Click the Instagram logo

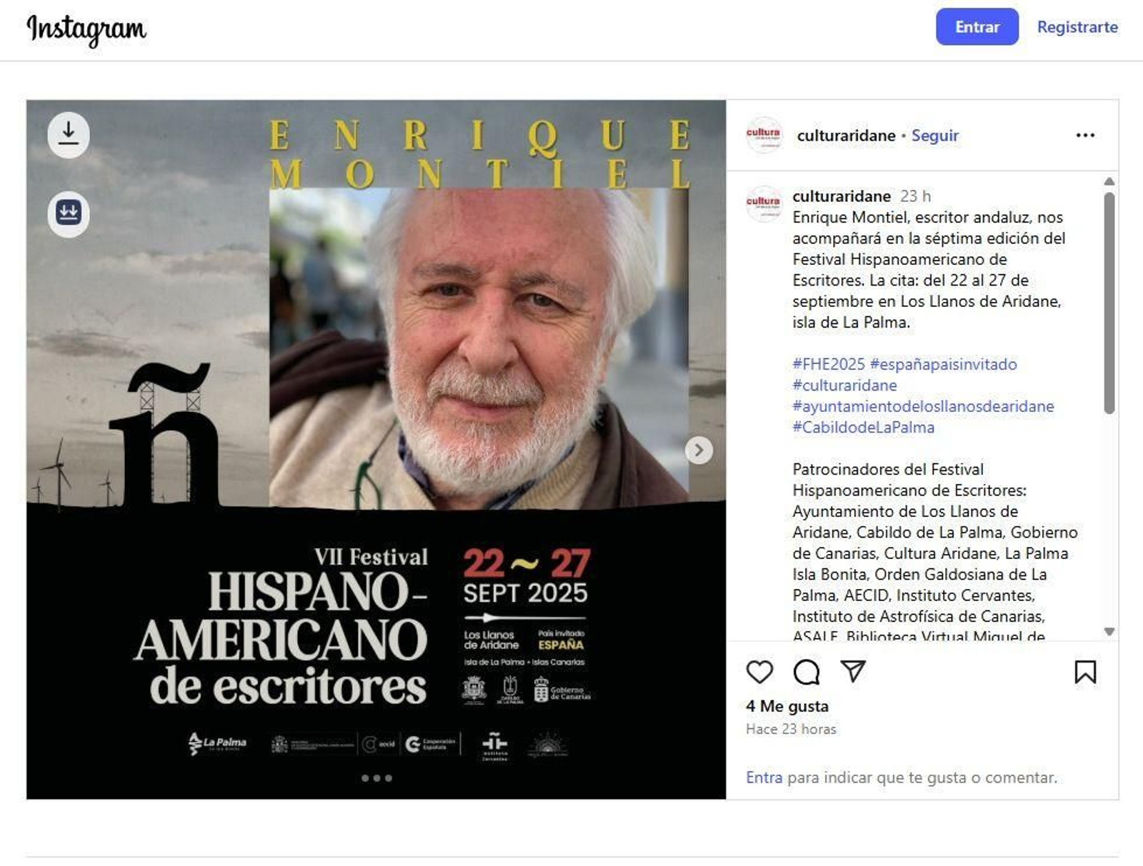86,30
